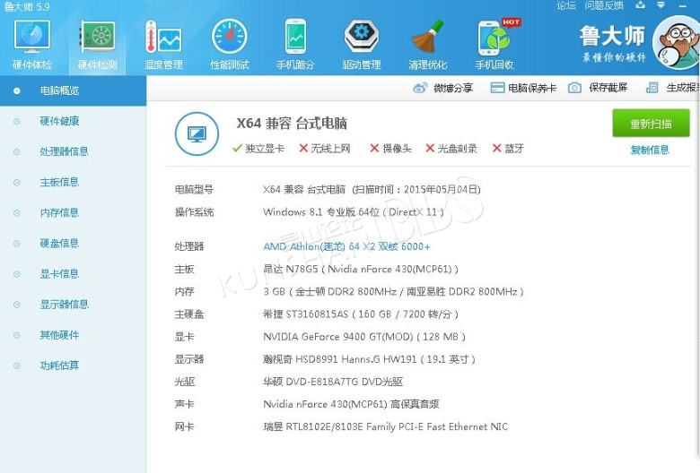Click the Nvidia nForce 430 sound card value
The width and height of the screenshot is (700, 473).
tap(351, 404)
